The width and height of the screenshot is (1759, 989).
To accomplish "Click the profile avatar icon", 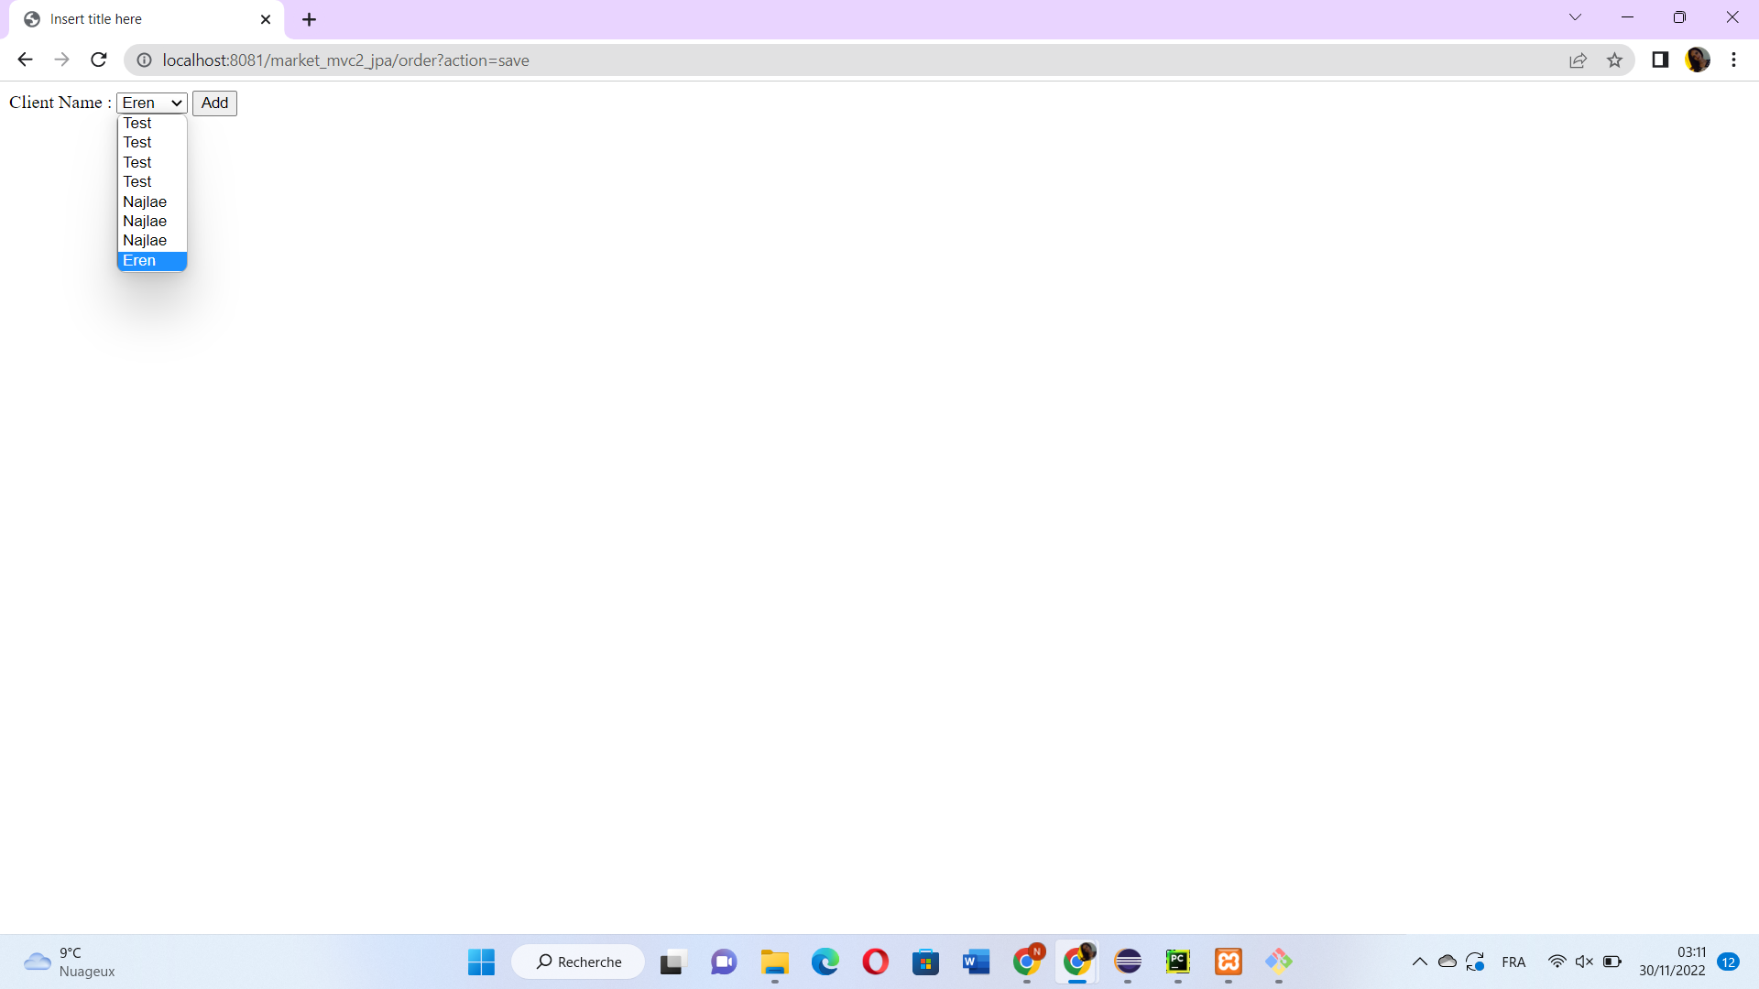I will click(x=1697, y=60).
